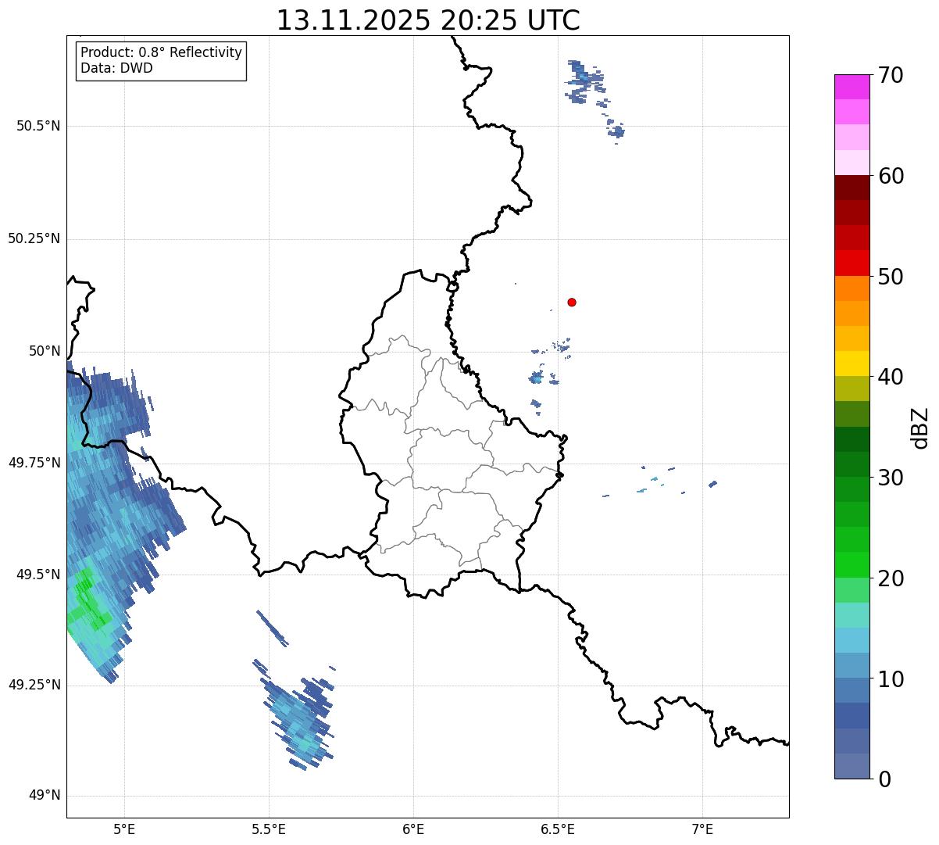Click the magenta top colorbar segment
The width and height of the screenshot is (939, 845).
tap(853, 87)
